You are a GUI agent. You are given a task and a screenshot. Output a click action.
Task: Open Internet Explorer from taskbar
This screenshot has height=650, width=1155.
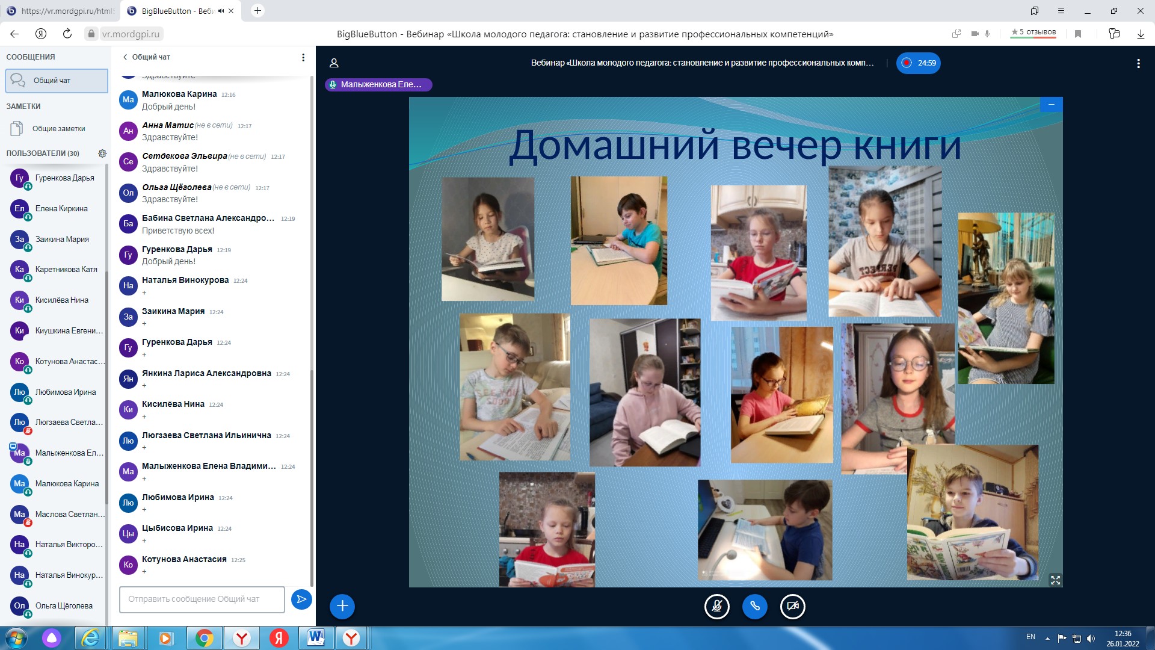[90, 638]
